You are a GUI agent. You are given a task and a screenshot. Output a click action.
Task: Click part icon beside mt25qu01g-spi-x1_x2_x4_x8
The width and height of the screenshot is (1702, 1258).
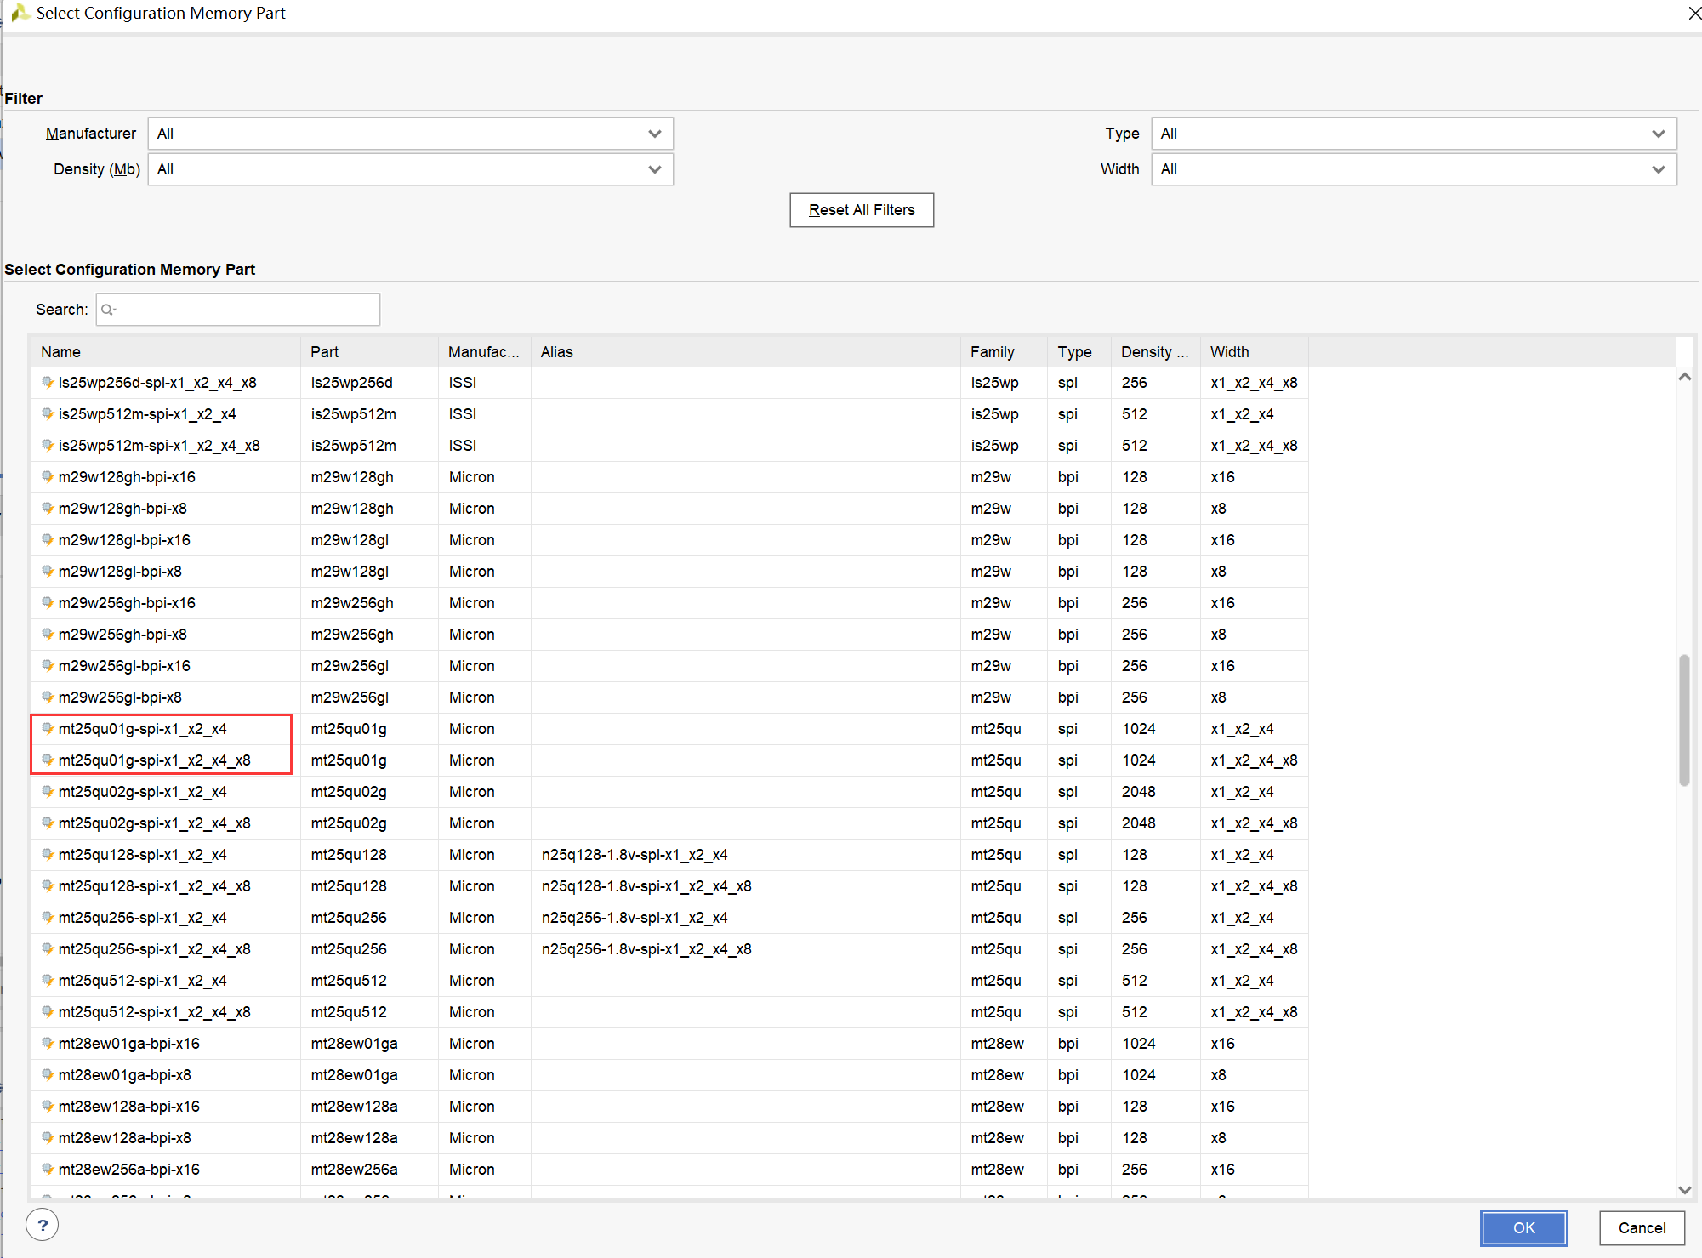[x=48, y=760]
